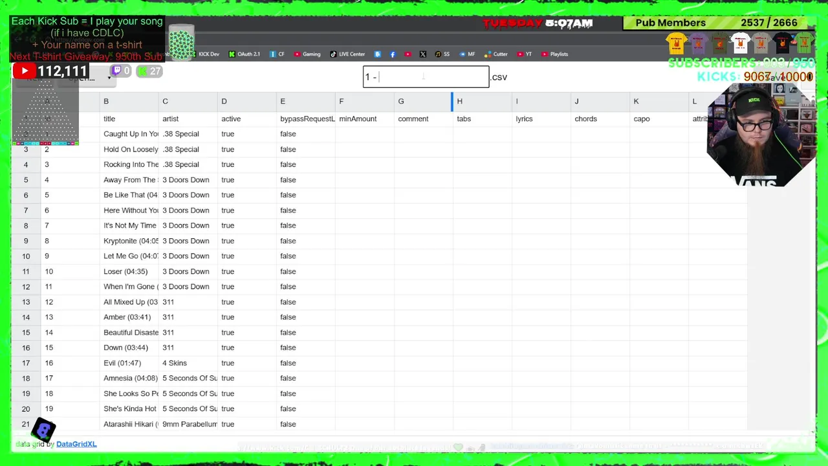Click the .38 Special artist cell beside Caught Up In You
Viewport: 828px width, 466px height.
pos(188,134)
